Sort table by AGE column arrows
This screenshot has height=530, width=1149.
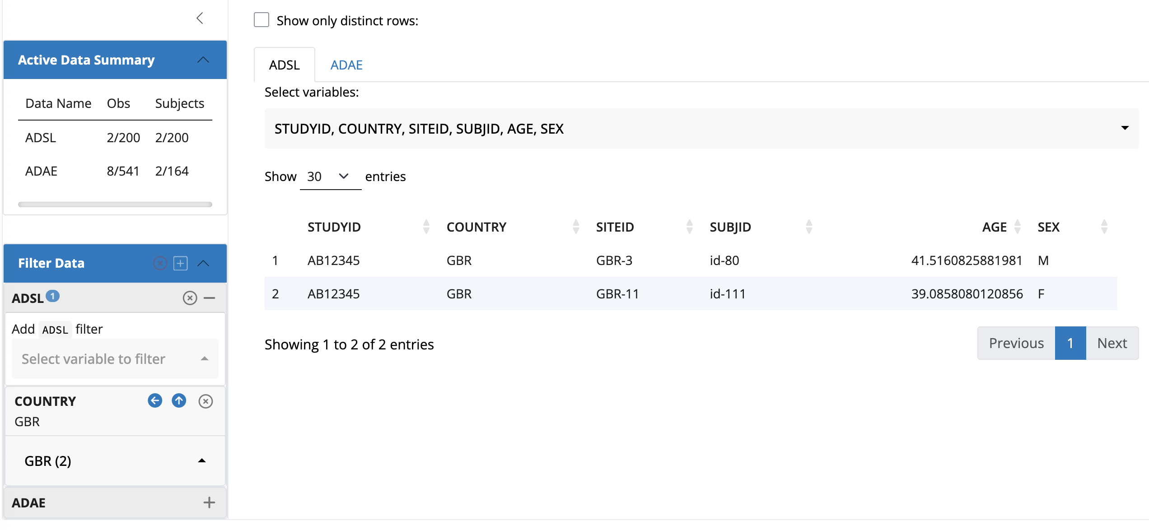tap(1018, 227)
